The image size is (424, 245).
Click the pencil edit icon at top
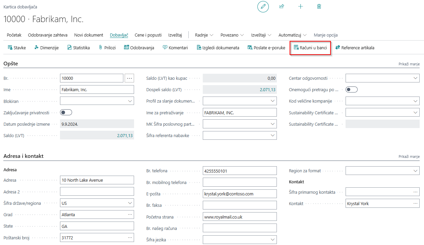point(263,6)
